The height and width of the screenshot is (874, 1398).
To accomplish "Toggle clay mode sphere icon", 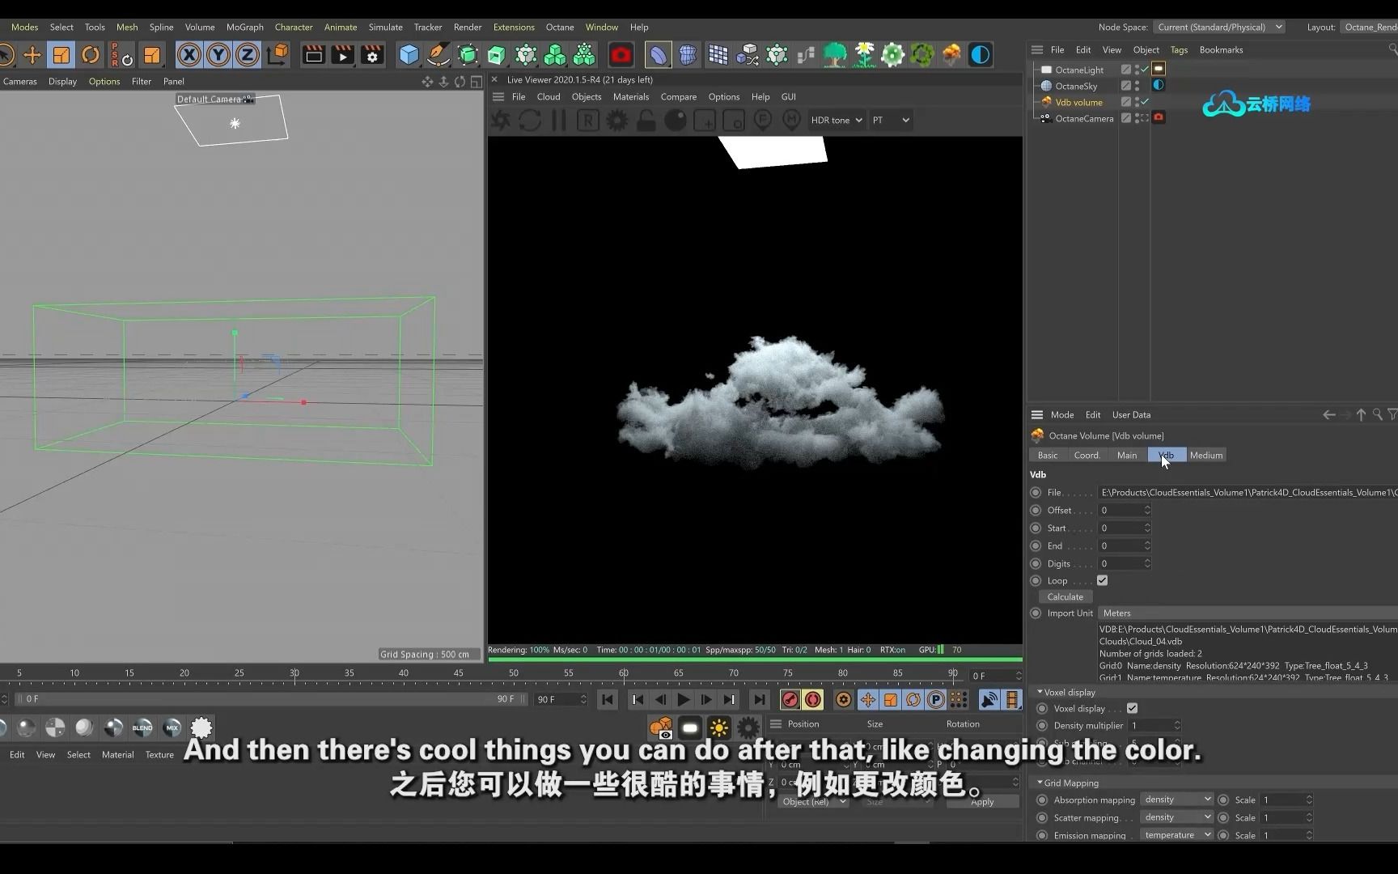I will (x=676, y=121).
